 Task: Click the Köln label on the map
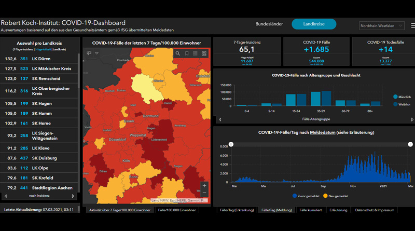126,160
